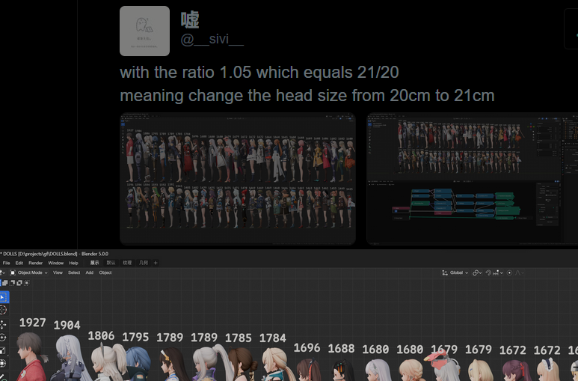Expand the pivot point dropdown
Image resolution: width=578 pixels, height=381 pixels.
point(476,272)
